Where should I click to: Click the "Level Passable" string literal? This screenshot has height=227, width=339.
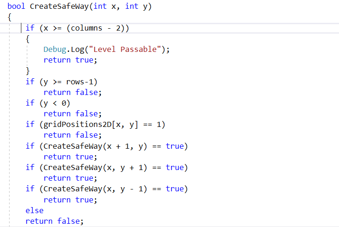[125, 50]
